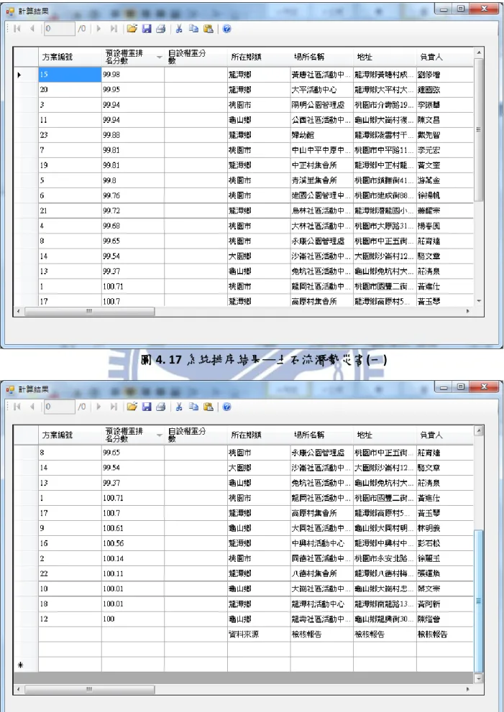Click record position field in lower window toolbar

59,407
